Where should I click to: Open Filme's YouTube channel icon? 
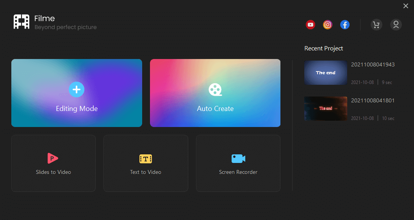pos(310,25)
